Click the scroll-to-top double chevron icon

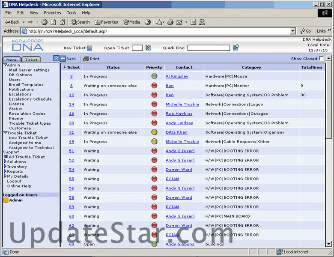tap(56, 58)
